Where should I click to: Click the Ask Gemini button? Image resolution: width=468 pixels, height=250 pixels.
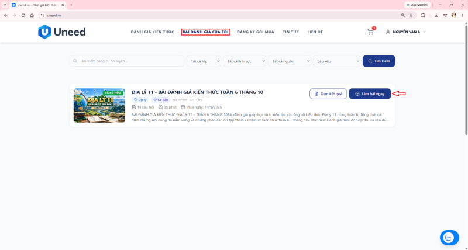417,5
